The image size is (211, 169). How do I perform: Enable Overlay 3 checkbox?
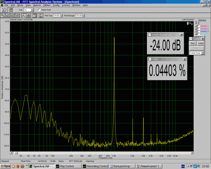pyautogui.click(x=199, y=31)
